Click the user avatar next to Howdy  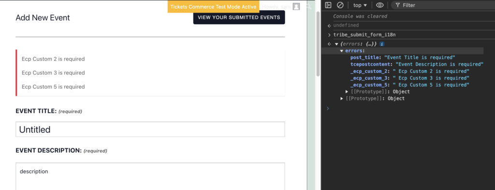296,6
